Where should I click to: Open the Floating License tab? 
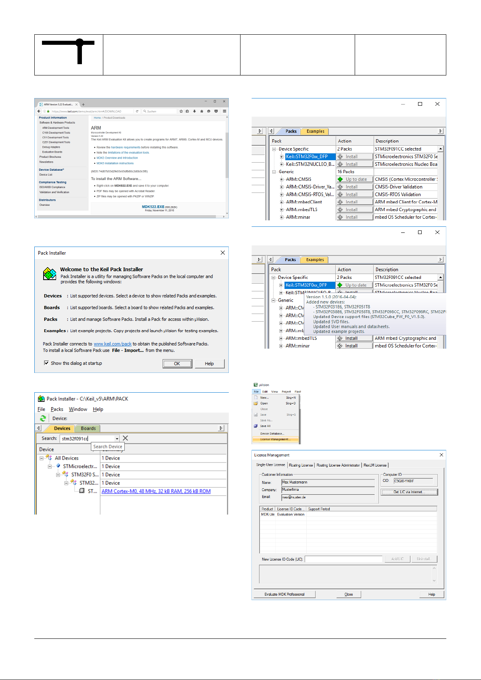pyautogui.click(x=301, y=465)
